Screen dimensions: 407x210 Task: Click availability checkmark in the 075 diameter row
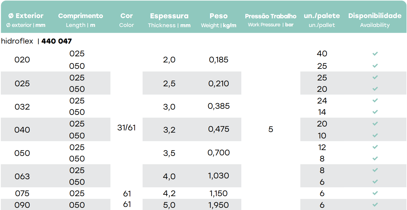point(375,193)
